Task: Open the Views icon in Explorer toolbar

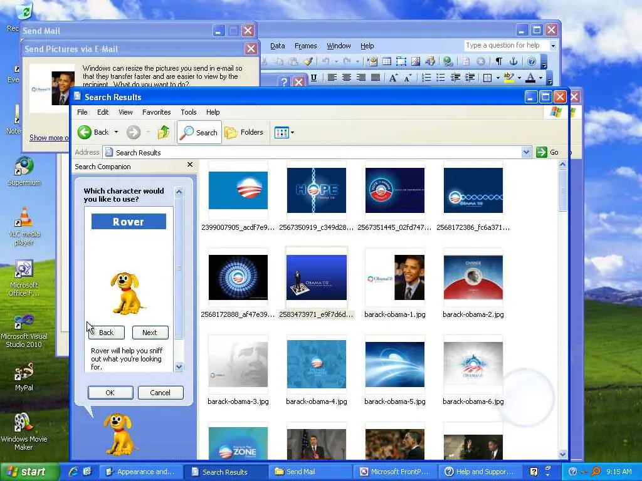Action: click(282, 133)
